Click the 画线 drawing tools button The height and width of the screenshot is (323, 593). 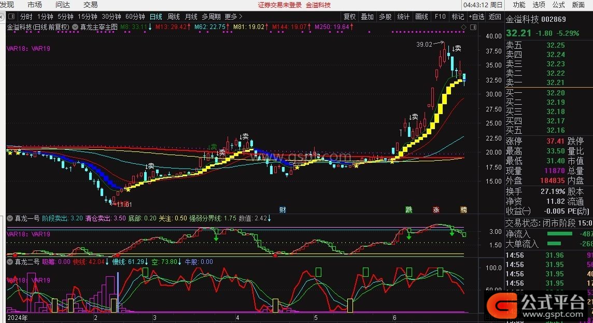(421, 17)
